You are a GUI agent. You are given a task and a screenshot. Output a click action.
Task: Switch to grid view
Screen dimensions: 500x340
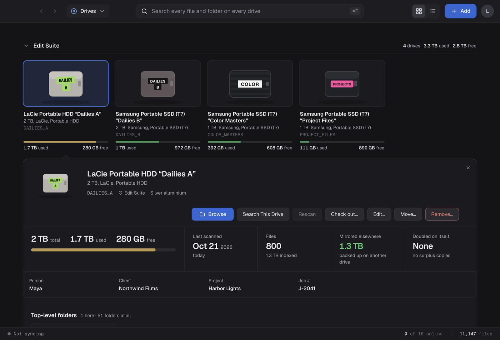point(419,11)
